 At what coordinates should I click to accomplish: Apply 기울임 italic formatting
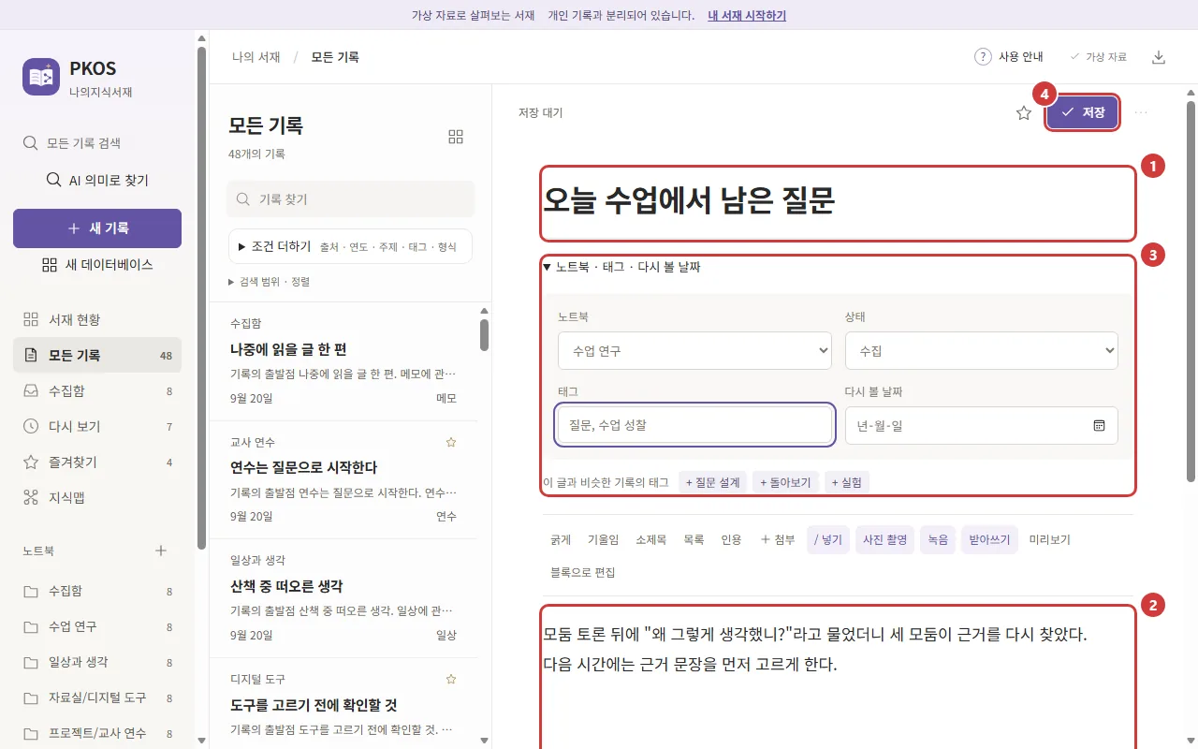click(x=604, y=539)
